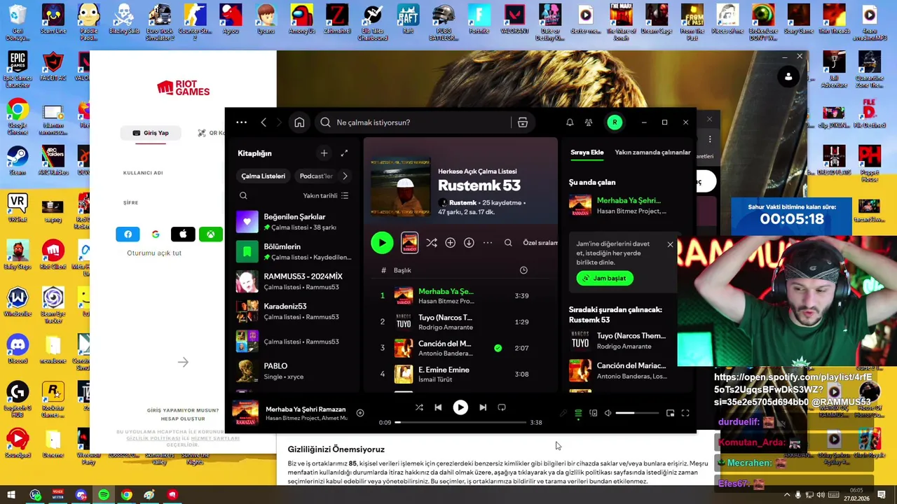
Task: Open the Spotify Home screen
Action: click(x=299, y=122)
